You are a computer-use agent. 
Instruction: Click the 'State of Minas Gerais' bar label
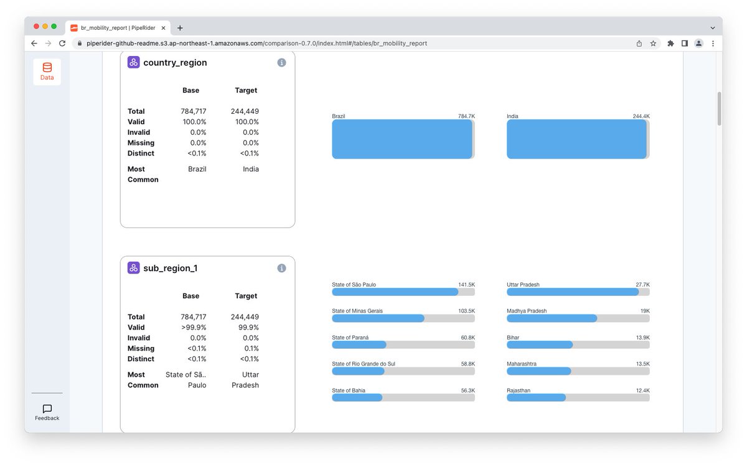click(357, 311)
